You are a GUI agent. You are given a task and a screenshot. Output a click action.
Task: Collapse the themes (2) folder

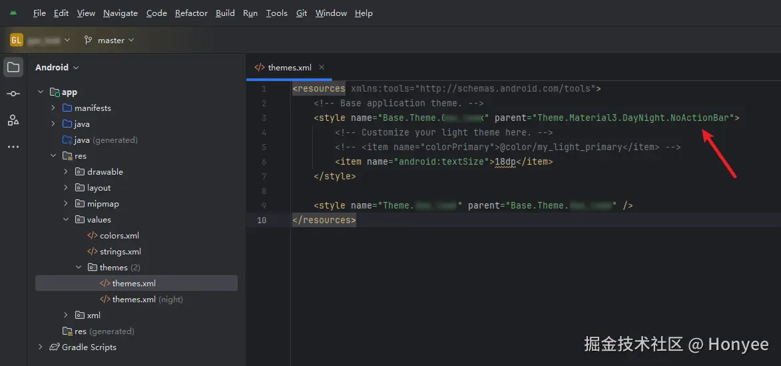point(78,267)
